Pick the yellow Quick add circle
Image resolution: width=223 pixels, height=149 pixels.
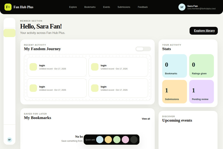click(x=108, y=140)
